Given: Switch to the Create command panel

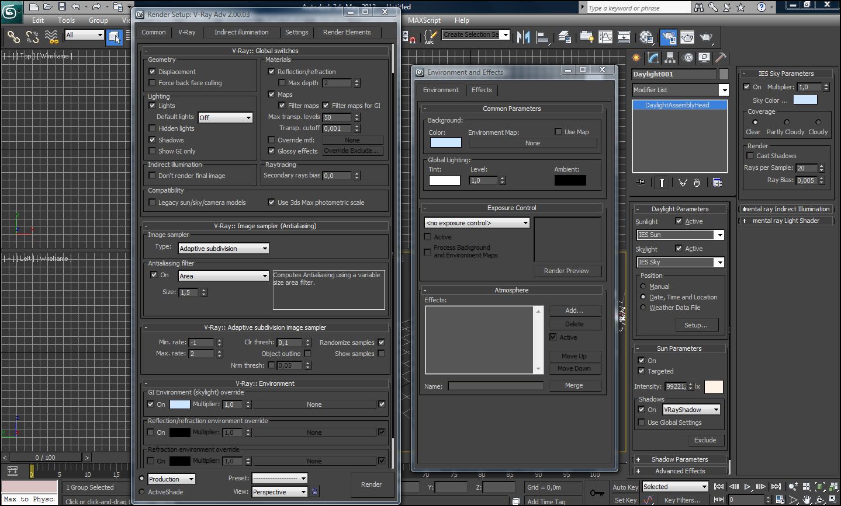Looking at the screenshot, I should 636,57.
